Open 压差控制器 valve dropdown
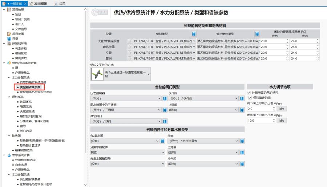This screenshot has width=327, height=187. click(x=126, y=98)
